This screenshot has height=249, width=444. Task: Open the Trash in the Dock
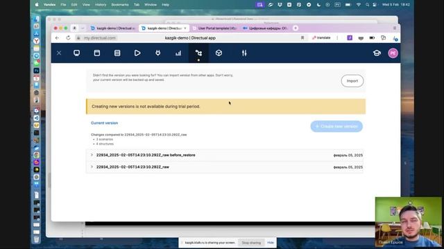click(37, 239)
